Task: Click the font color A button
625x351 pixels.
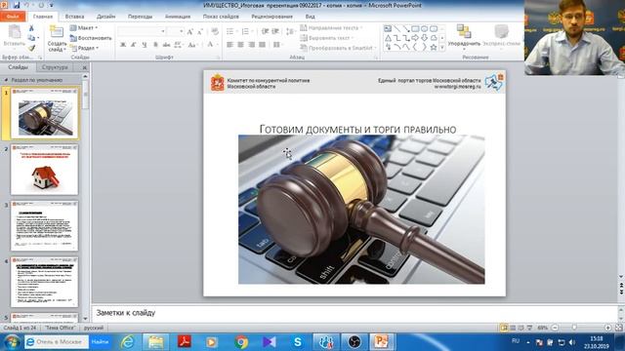Action: [x=210, y=45]
